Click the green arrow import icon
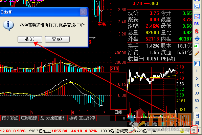 (197, 46)
